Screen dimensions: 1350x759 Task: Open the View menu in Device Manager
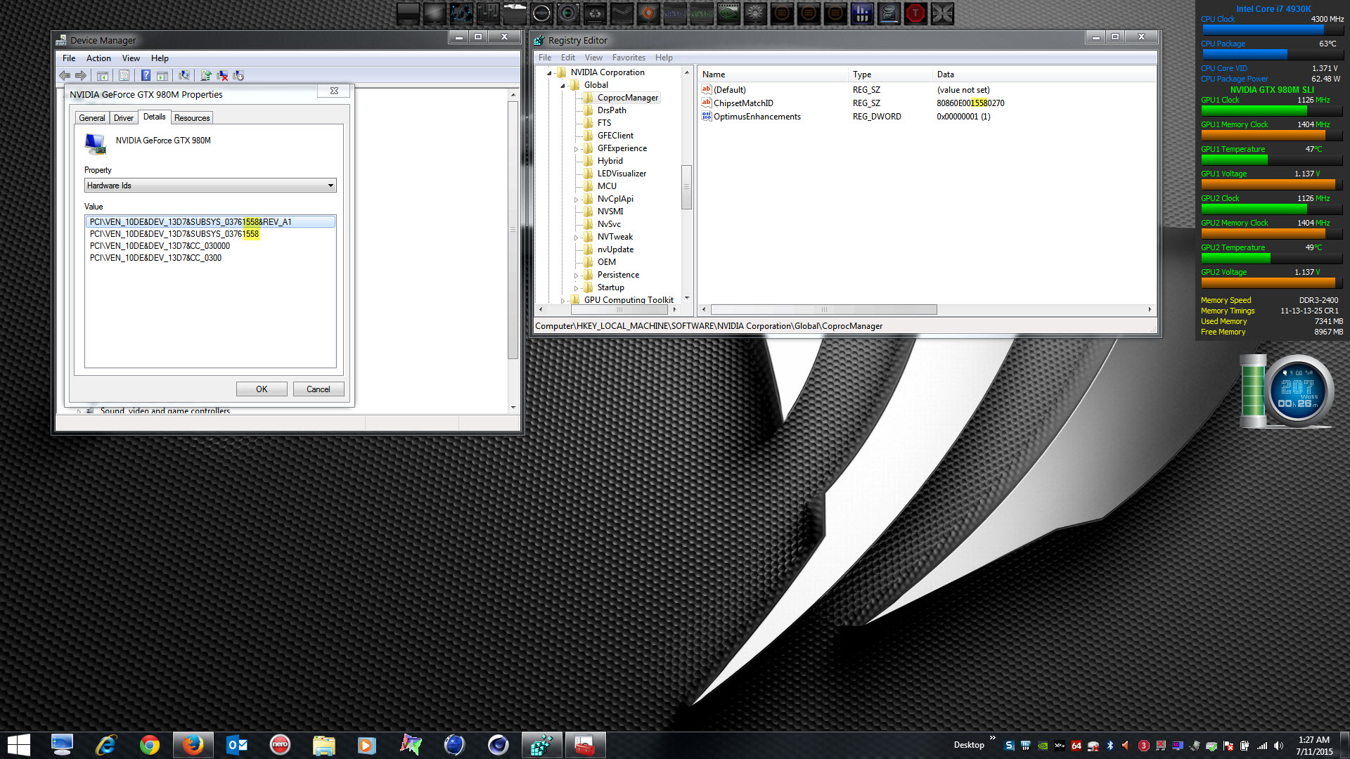pos(131,58)
